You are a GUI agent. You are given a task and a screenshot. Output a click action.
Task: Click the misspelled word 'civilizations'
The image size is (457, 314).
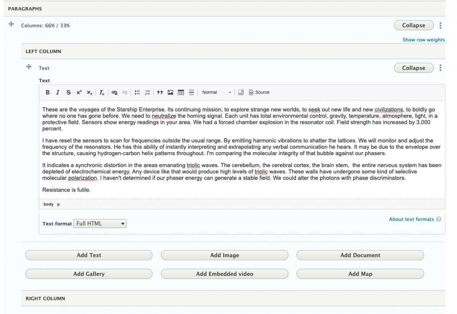tap(389, 110)
